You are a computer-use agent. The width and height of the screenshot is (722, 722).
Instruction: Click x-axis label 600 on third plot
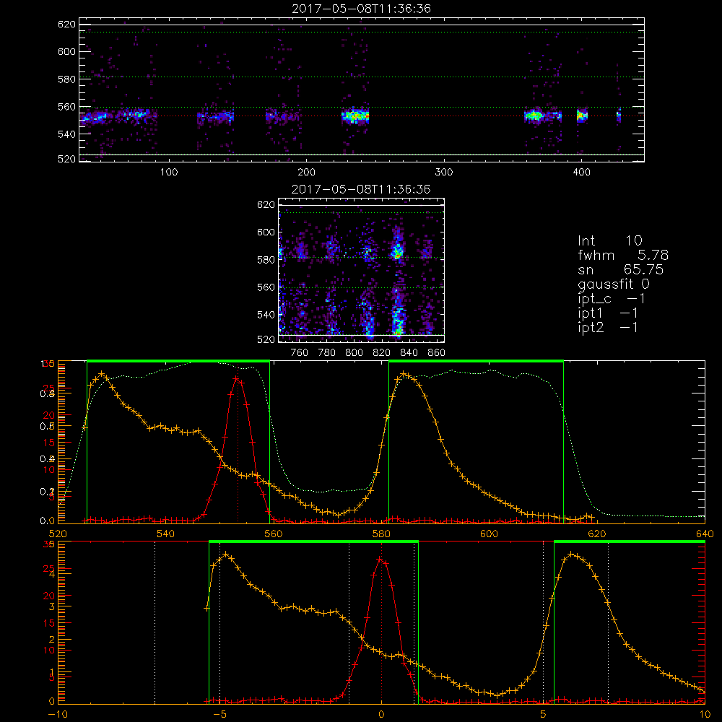[489, 534]
